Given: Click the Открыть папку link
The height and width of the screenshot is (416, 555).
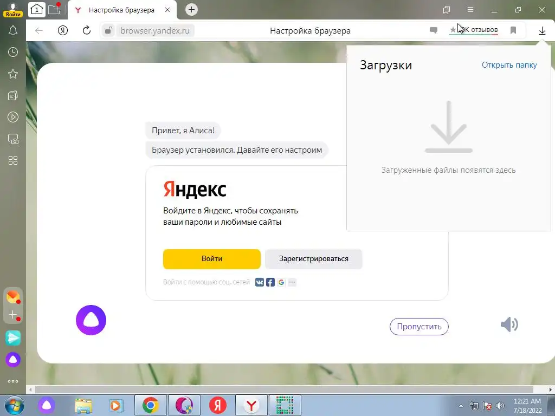Looking at the screenshot, I should pos(509,65).
